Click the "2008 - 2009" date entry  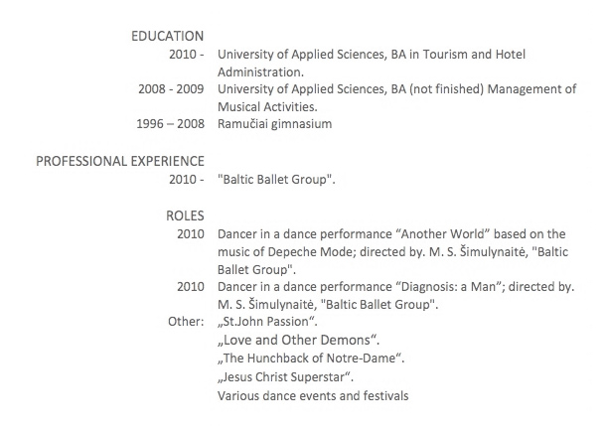[x=171, y=88]
